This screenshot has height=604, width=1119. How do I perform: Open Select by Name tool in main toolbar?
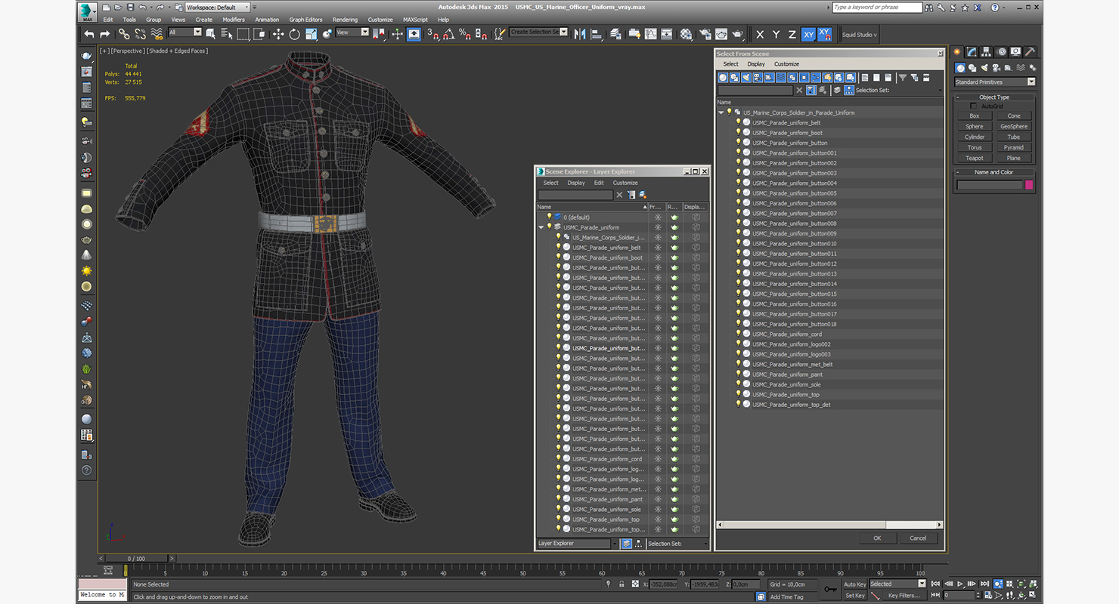point(227,34)
